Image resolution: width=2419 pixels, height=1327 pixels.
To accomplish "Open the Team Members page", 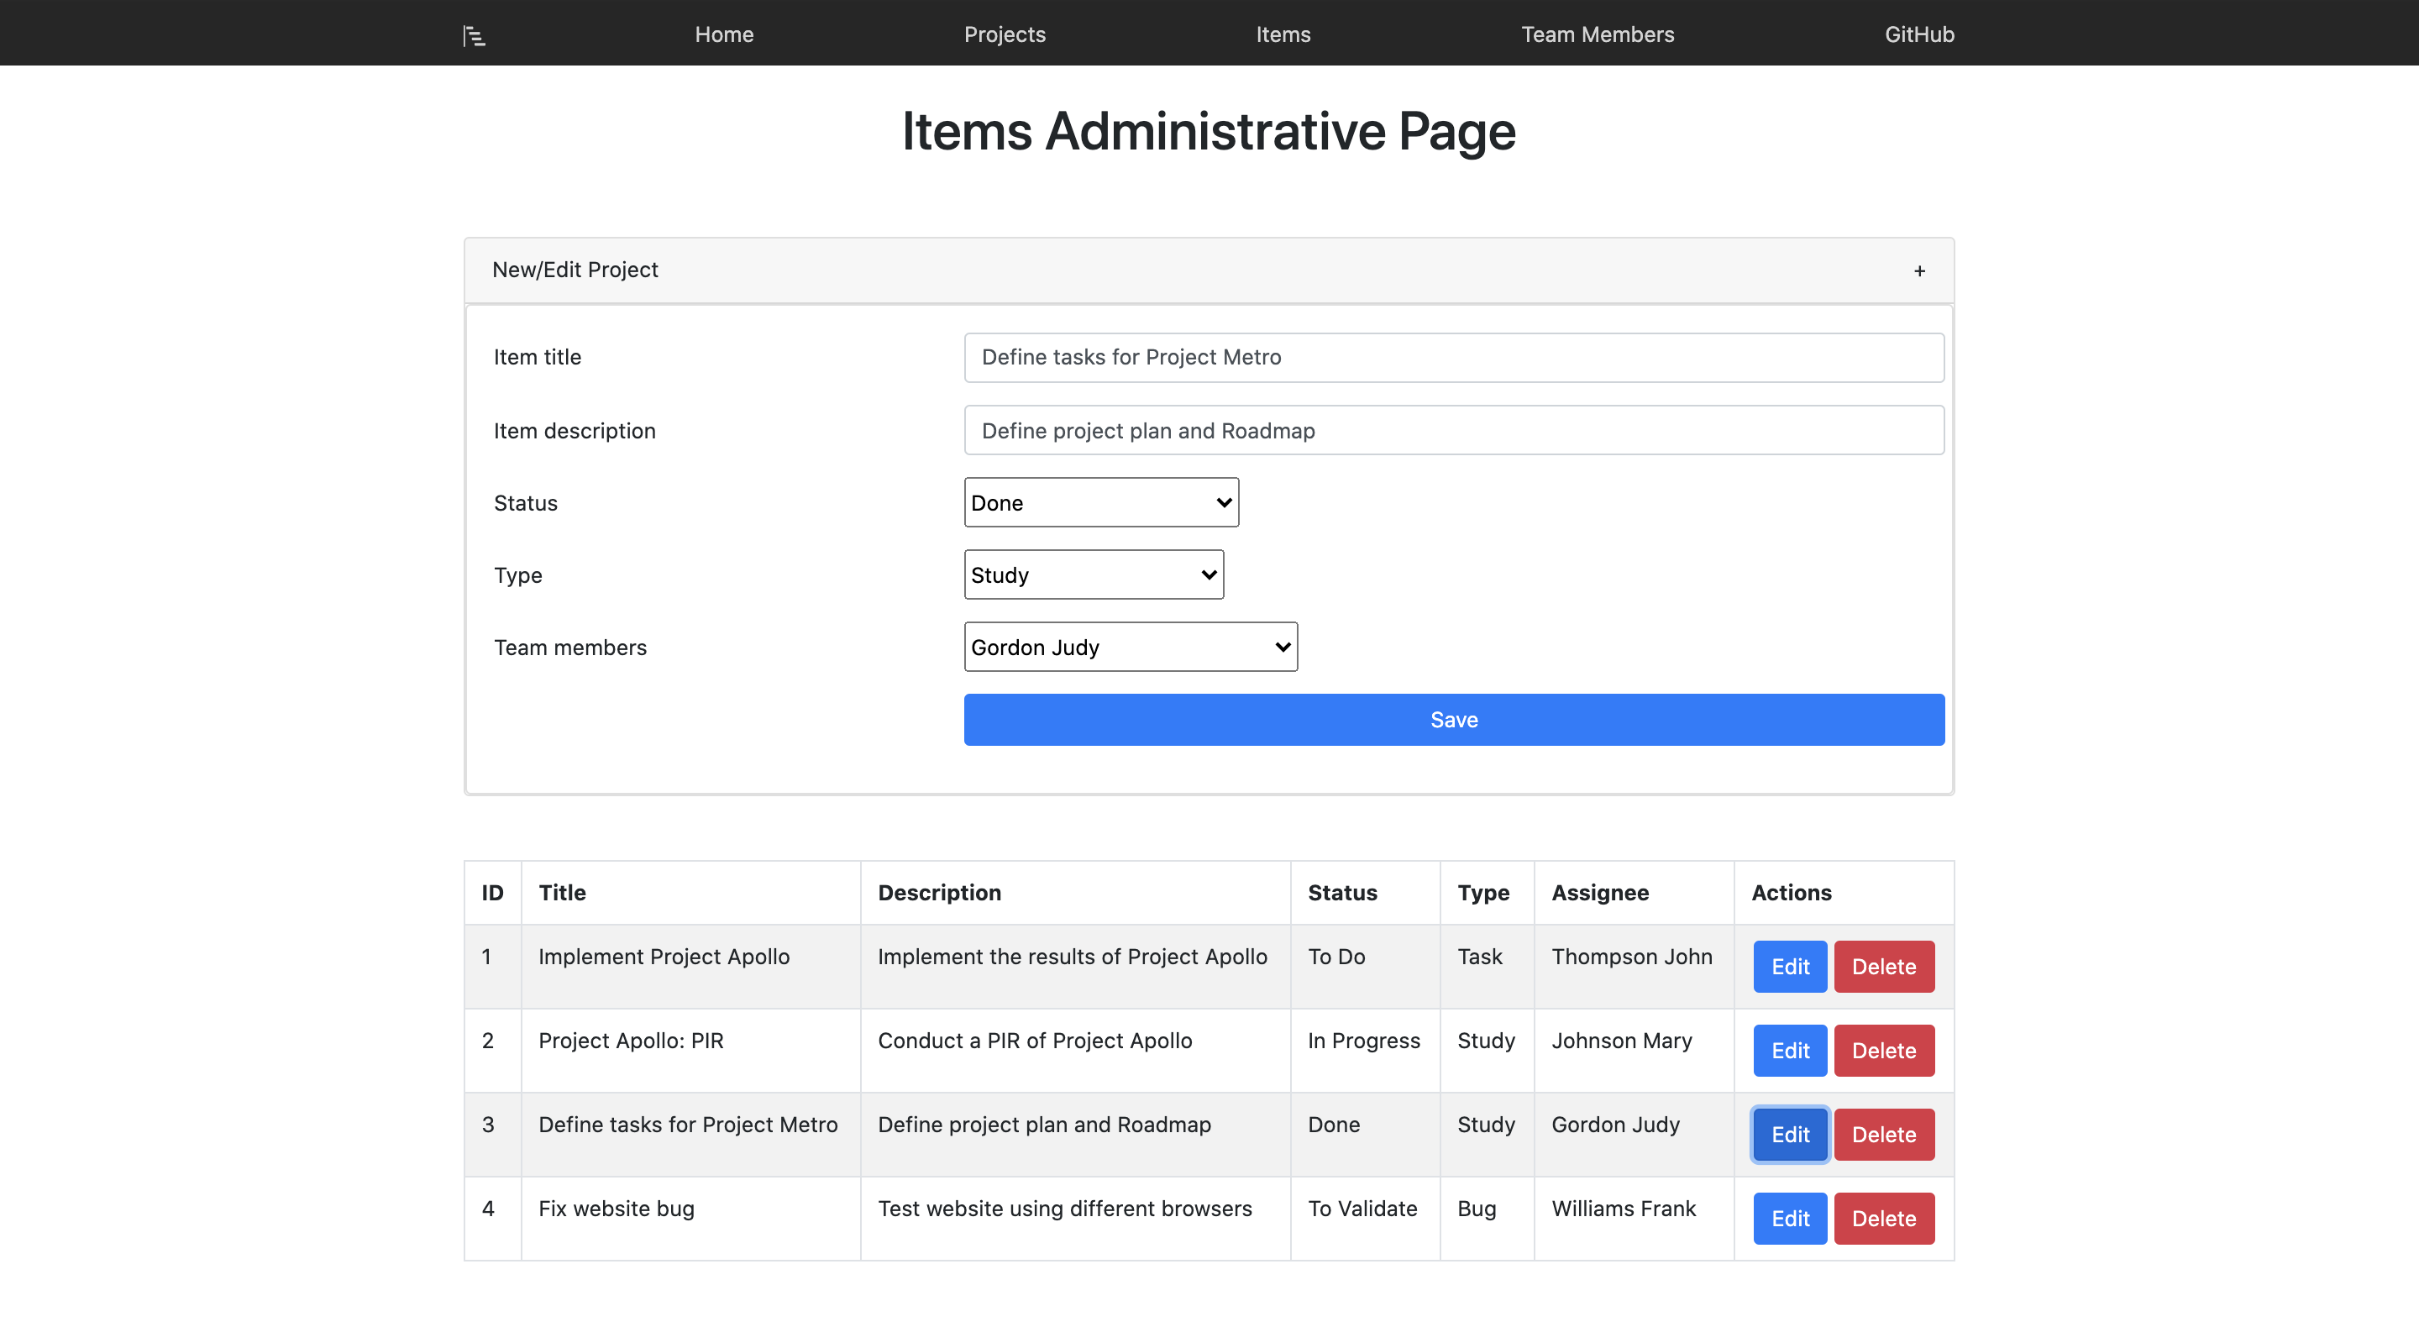I will tap(1597, 34).
